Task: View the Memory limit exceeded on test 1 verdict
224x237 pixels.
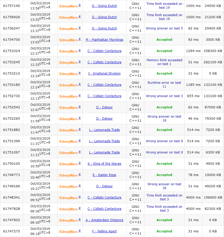Action: (x=164, y=62)
